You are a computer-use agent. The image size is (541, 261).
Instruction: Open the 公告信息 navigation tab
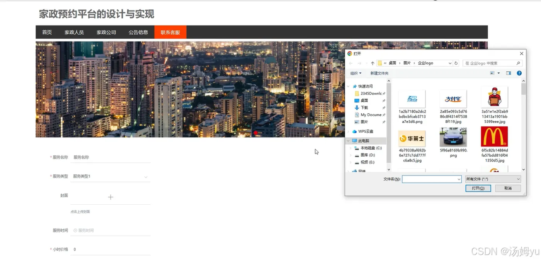[138, 32]
